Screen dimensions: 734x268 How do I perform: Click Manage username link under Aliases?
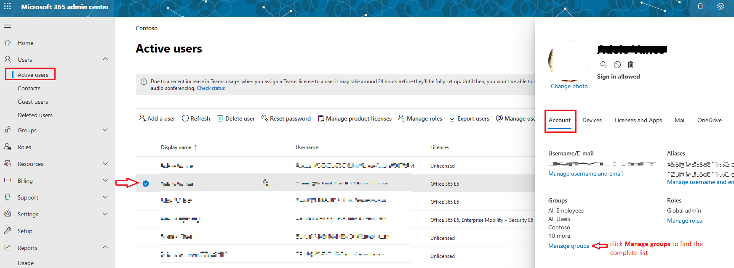700,182
